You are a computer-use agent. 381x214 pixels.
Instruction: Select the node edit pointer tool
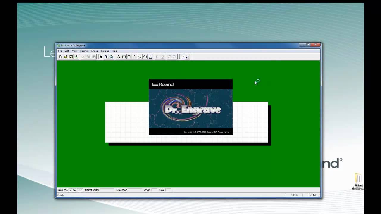106,57
